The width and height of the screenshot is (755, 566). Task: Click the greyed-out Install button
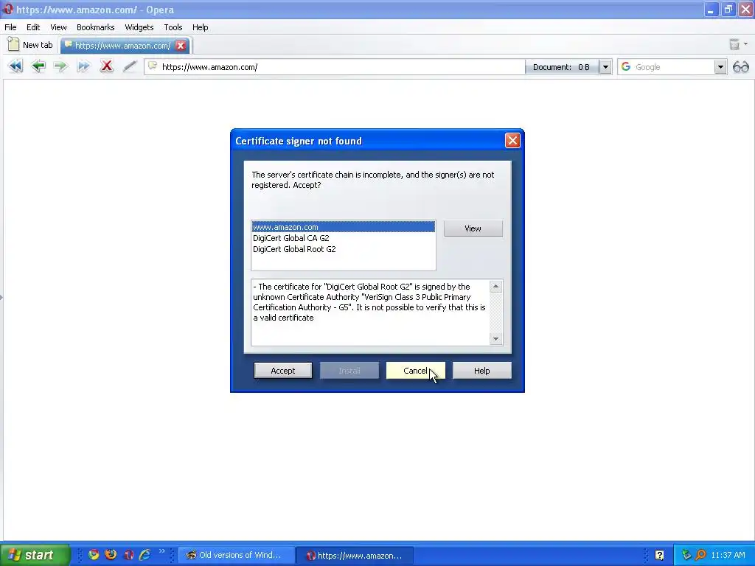(349, 371)
